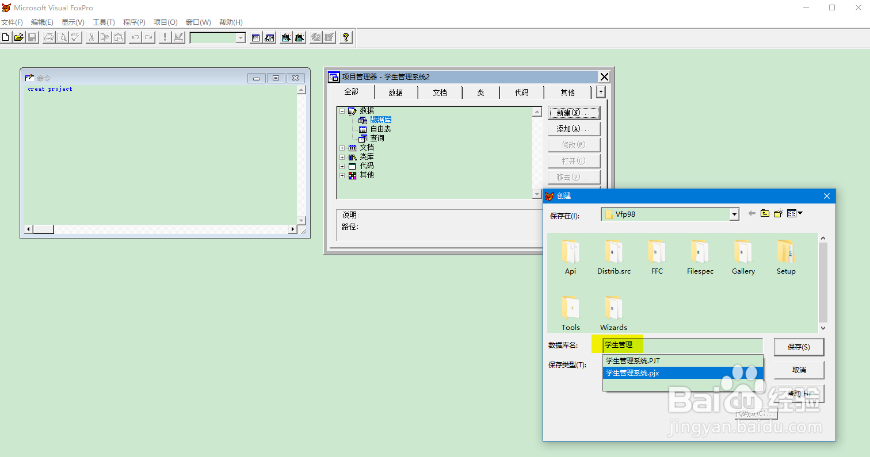Click the Spelling ABC check icon
Screen dimensions: 870x457
point(75,37)
